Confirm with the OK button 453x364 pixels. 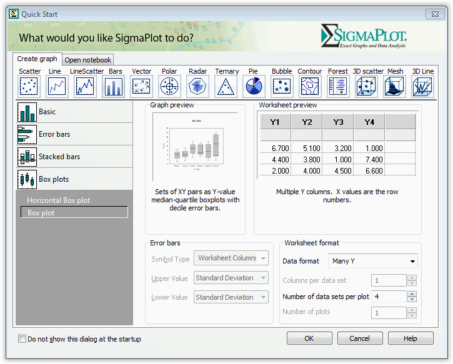309,338
